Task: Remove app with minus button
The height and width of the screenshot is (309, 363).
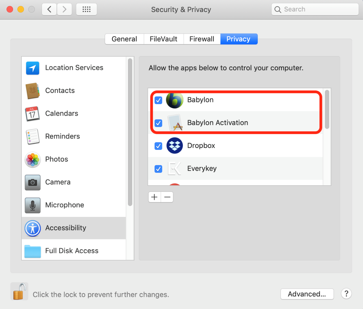Action: (167, 197)
